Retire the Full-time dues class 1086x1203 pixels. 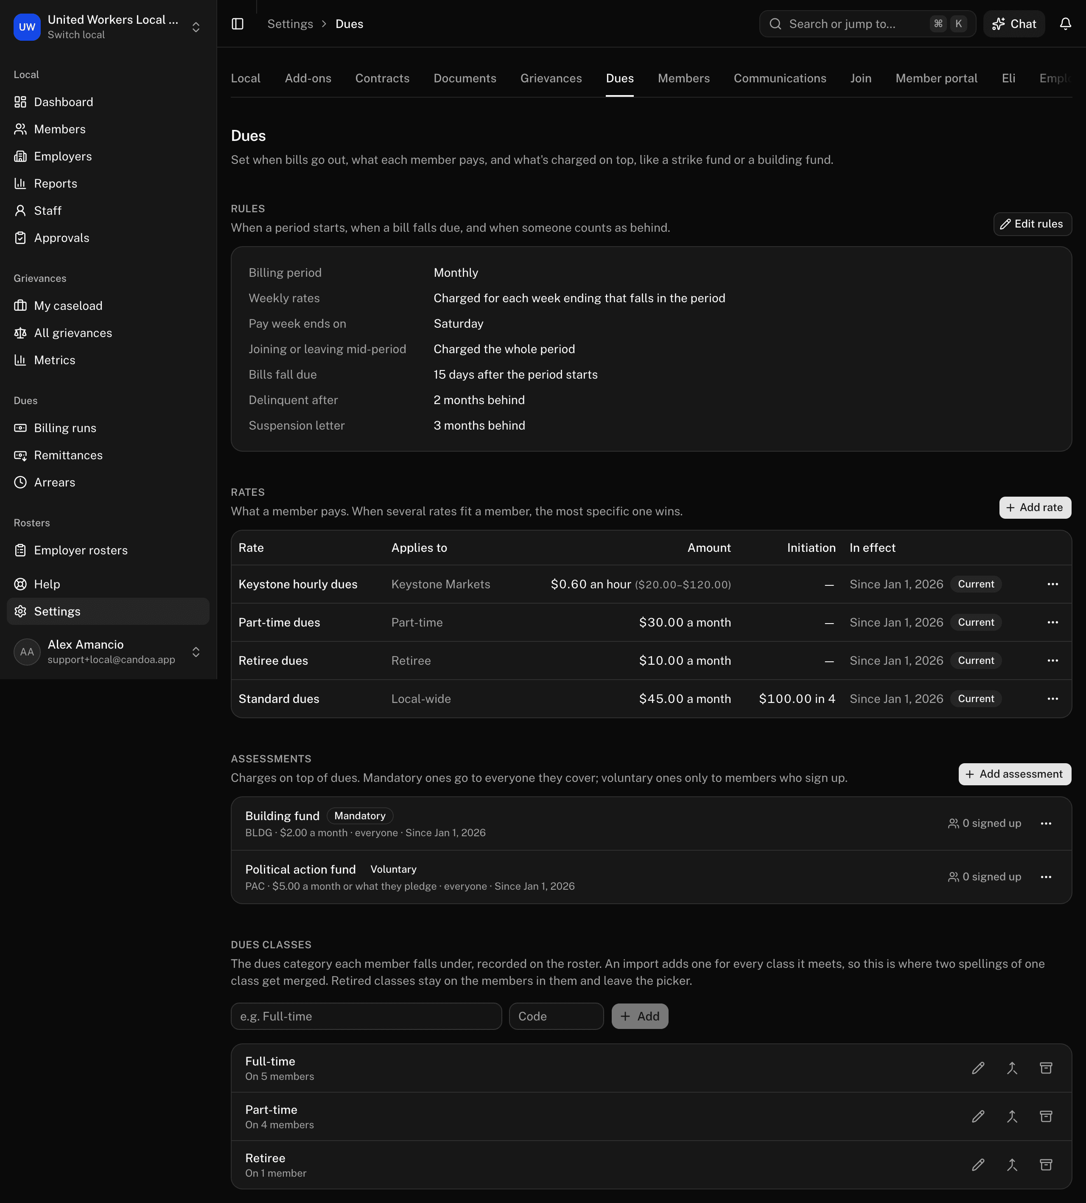click(1046, 1068)
